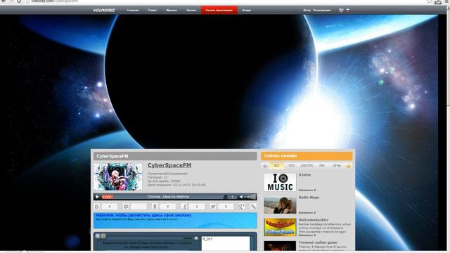Click the blue advertisement banner
Viewport: 450px width, 253px height.
(x=175, y=220)
